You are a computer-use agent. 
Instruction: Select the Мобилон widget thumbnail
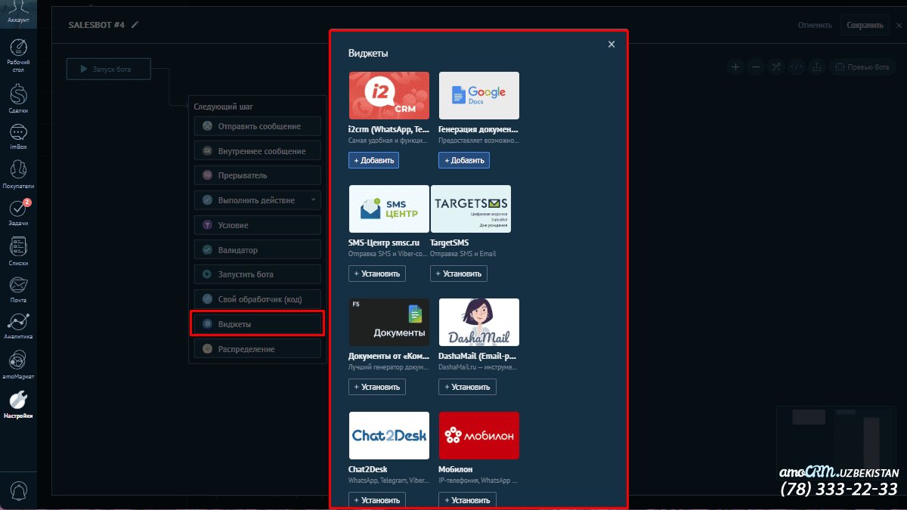pyautogui.click(x=478, y=435)
